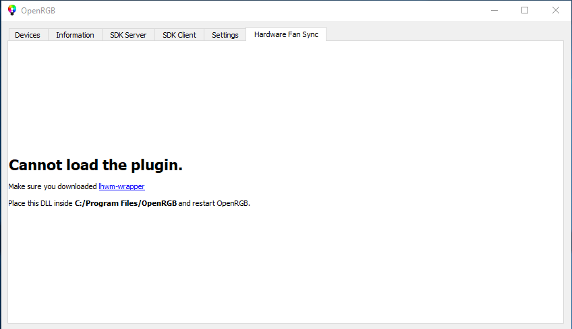The image size is (572, 329).
Task: Open the Settings tab
Action: 225,35
